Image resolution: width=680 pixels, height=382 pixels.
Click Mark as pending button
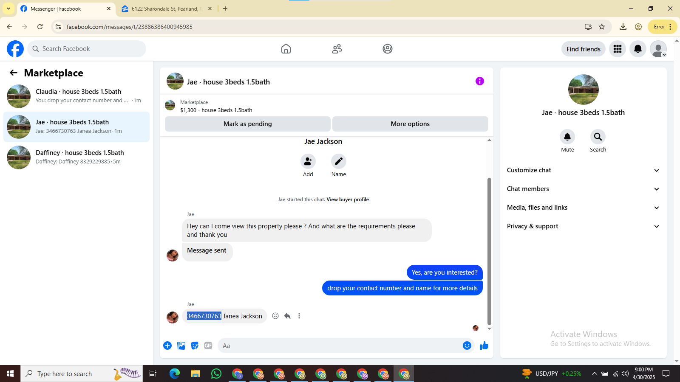point(248,124)
